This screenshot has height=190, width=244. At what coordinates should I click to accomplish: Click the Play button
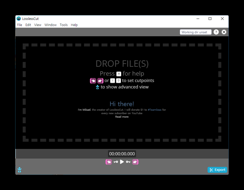(122, 162)
